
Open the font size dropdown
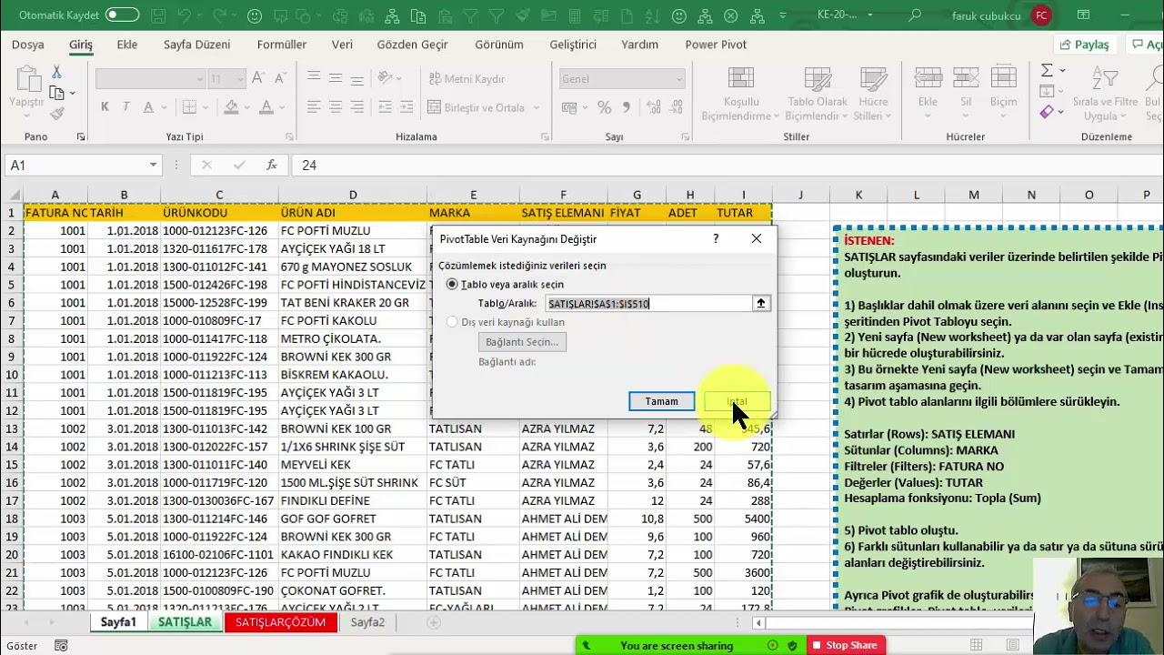tap(240, 79)
